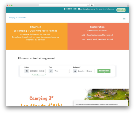Image resolution: width=135 pixels, height=114 pixels.
Task: Click text Ouverture de l'accueil de 9h à 19h
Action: pyautogui.click(x=36, y=34)
